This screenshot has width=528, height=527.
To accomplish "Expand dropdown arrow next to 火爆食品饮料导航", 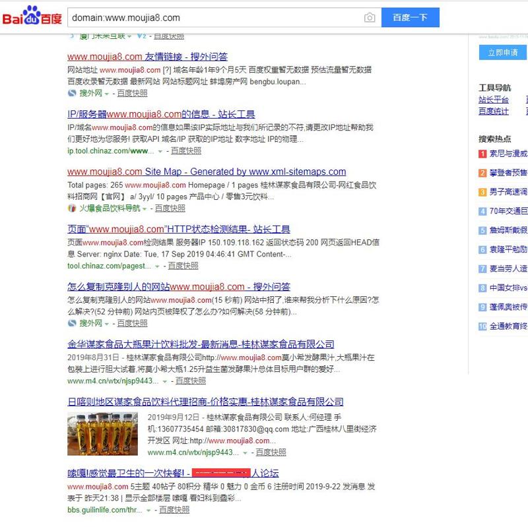I will tap(145, 209).
